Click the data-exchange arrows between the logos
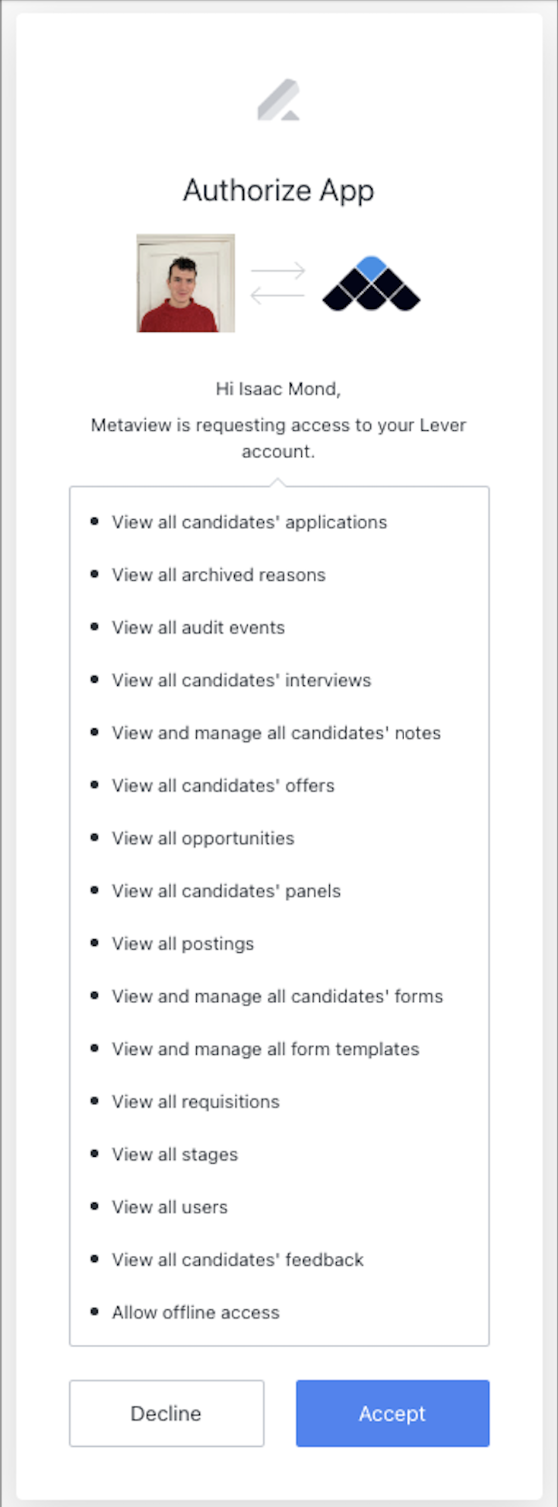Screen dimensions: 558x1507 coord(278,282)
